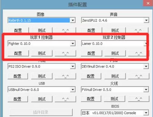Click 测试 under FWnull Driver

point(115,99)
